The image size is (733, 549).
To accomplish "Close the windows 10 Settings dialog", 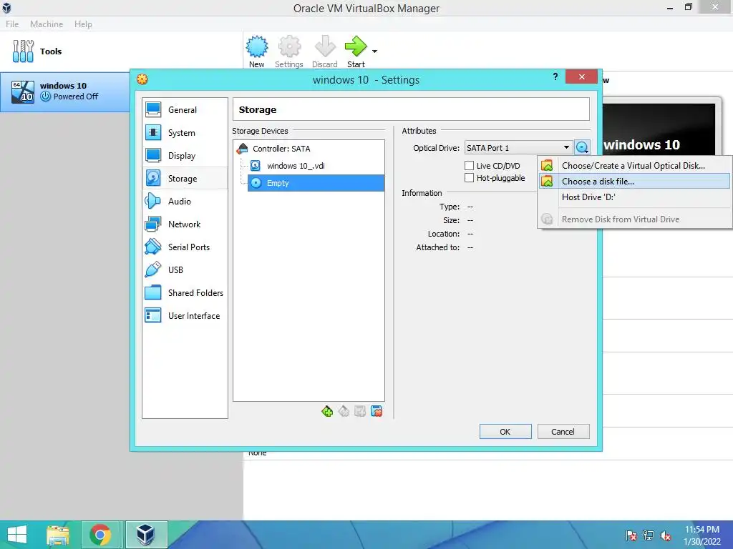I will (x=581, y=76).
